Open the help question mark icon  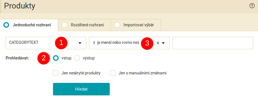click(x=252, y=6)
